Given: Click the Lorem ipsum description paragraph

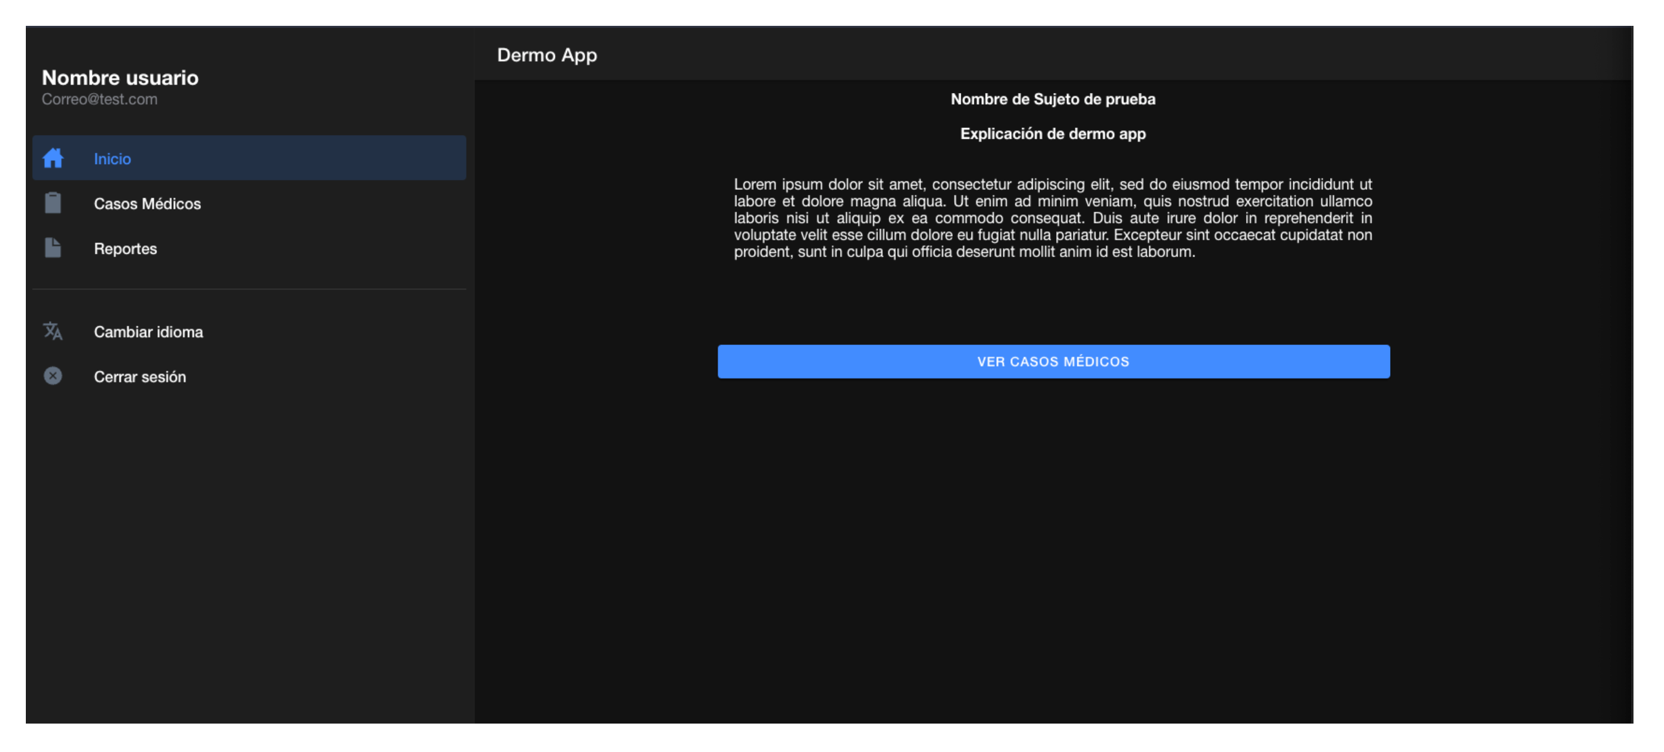Looking at the screenshot, I should 1053,218.
